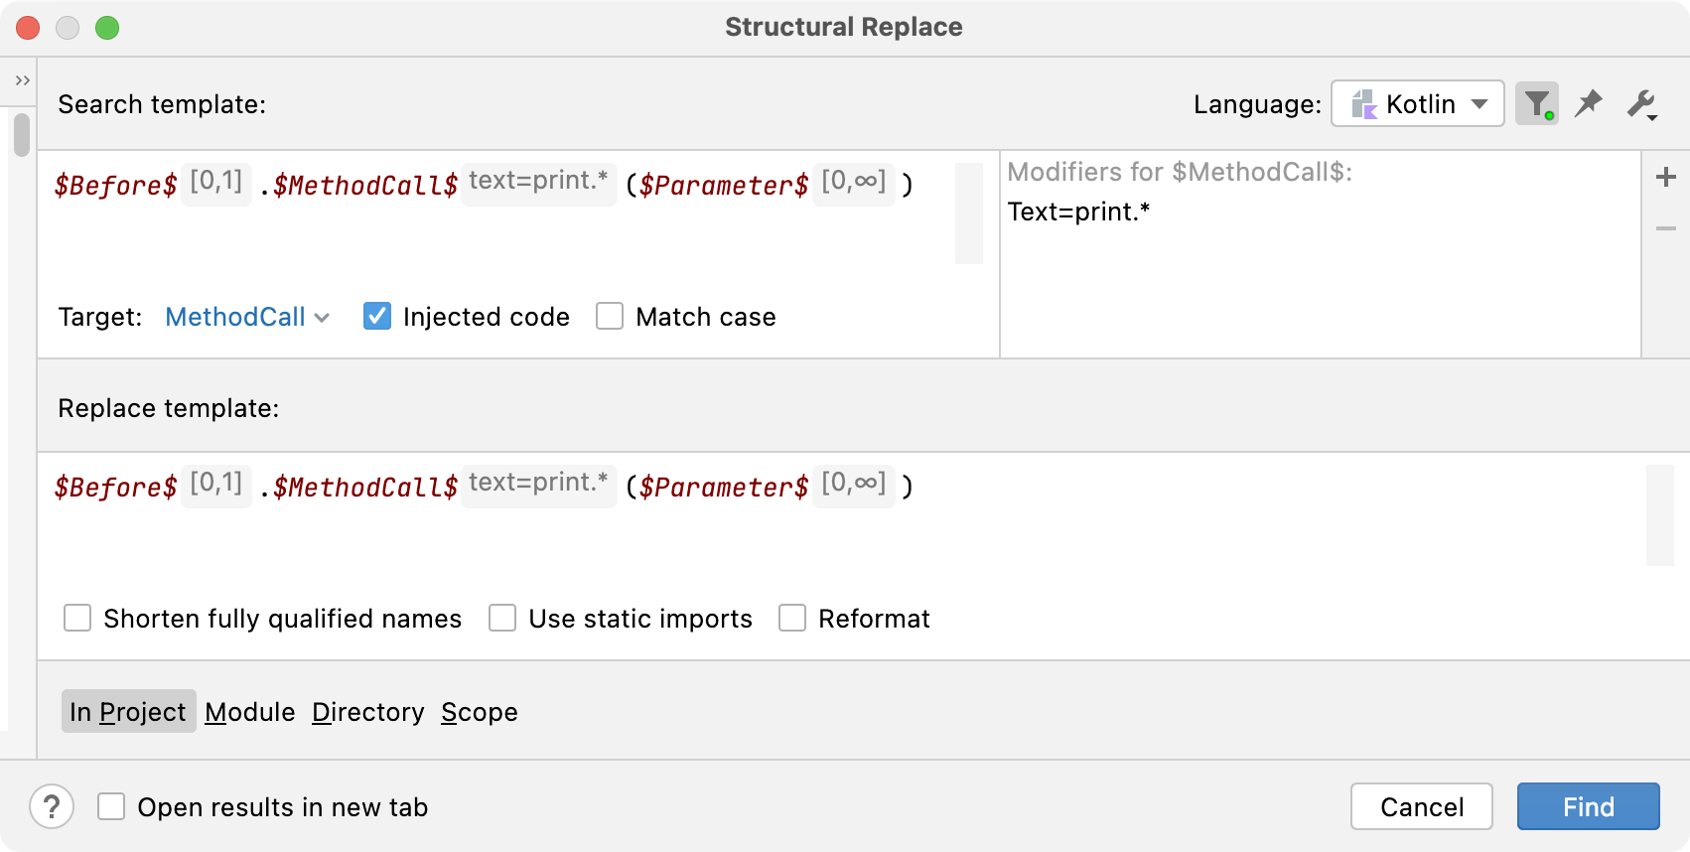The image size is (1690, 852).
Task: Remove the modifier with the minus icon
Action: click(x=1666, y=227)
